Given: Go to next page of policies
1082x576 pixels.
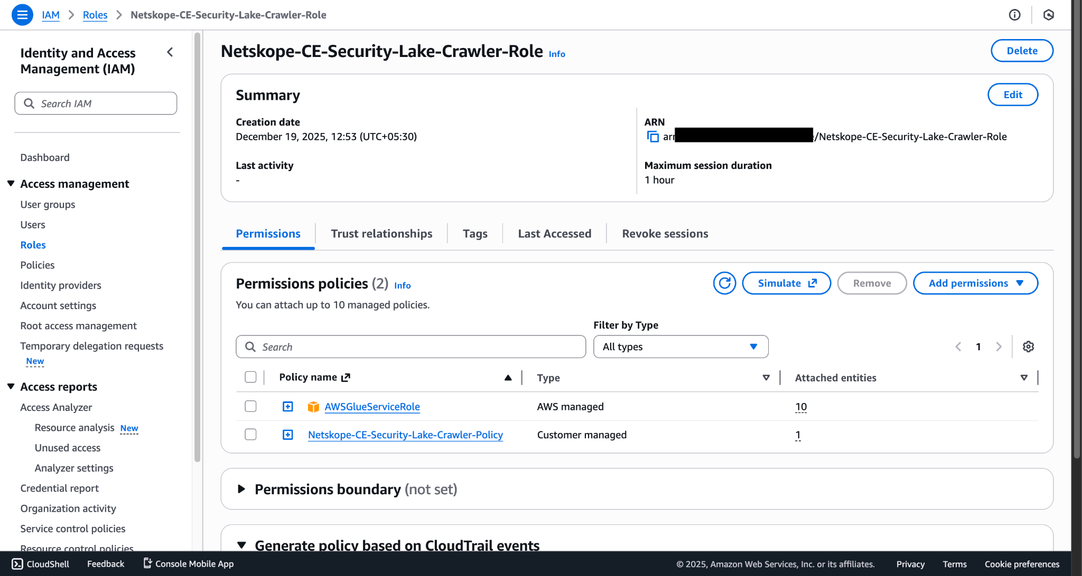Looking at the screenshot, I should pyautogui.click(x=999, y=347).
